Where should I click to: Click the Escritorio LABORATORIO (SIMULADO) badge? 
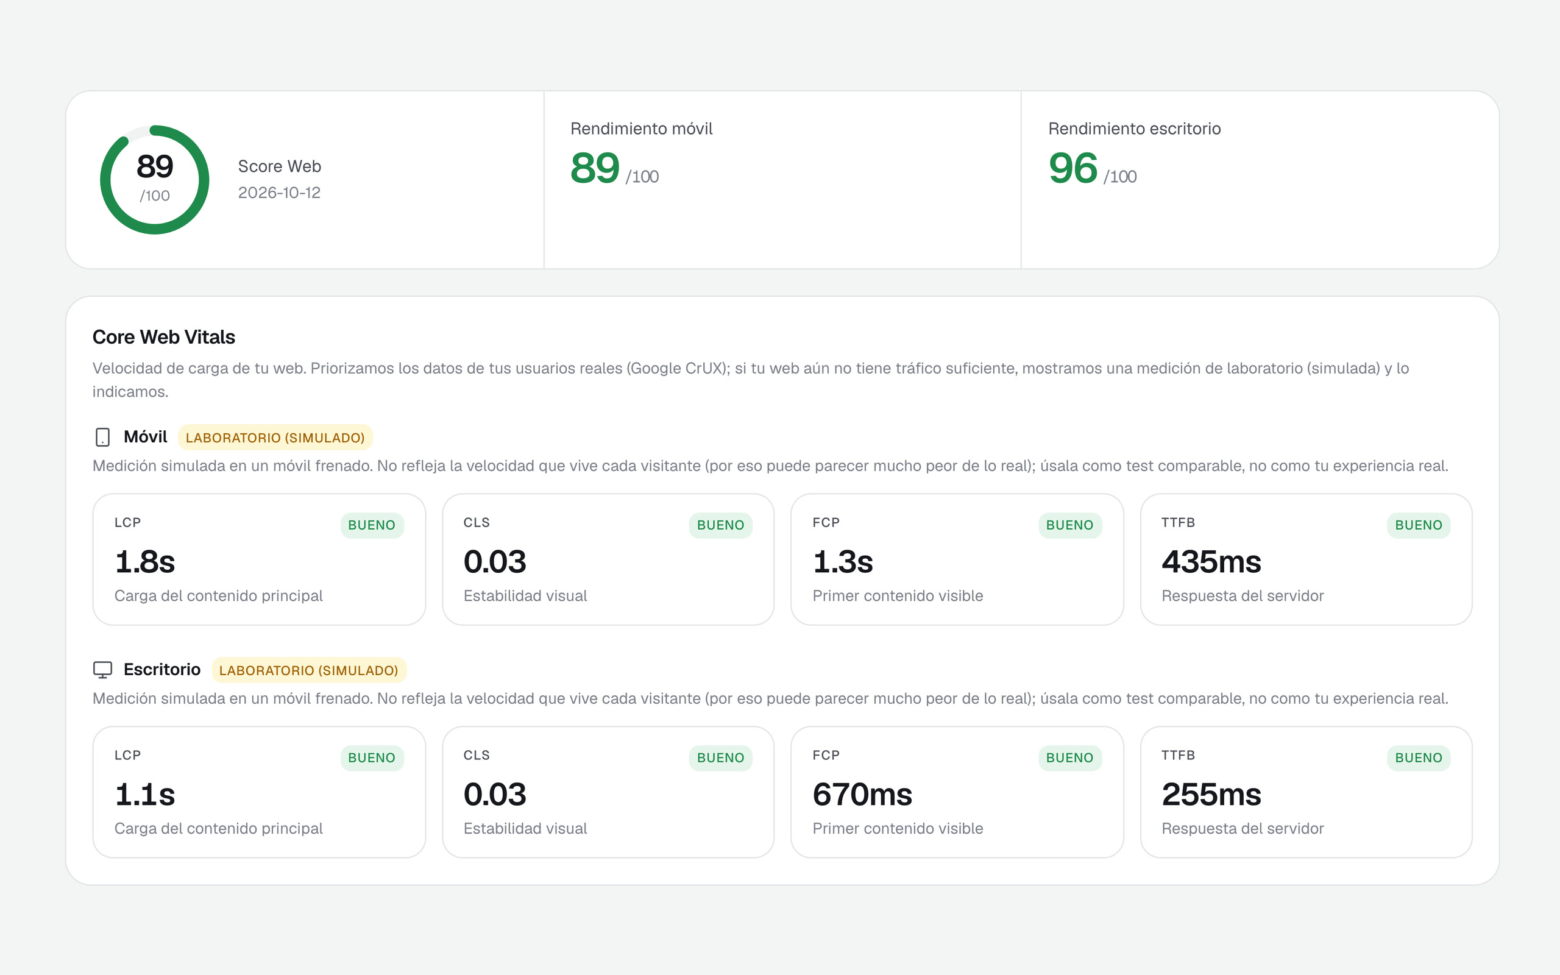pos(309,670)
